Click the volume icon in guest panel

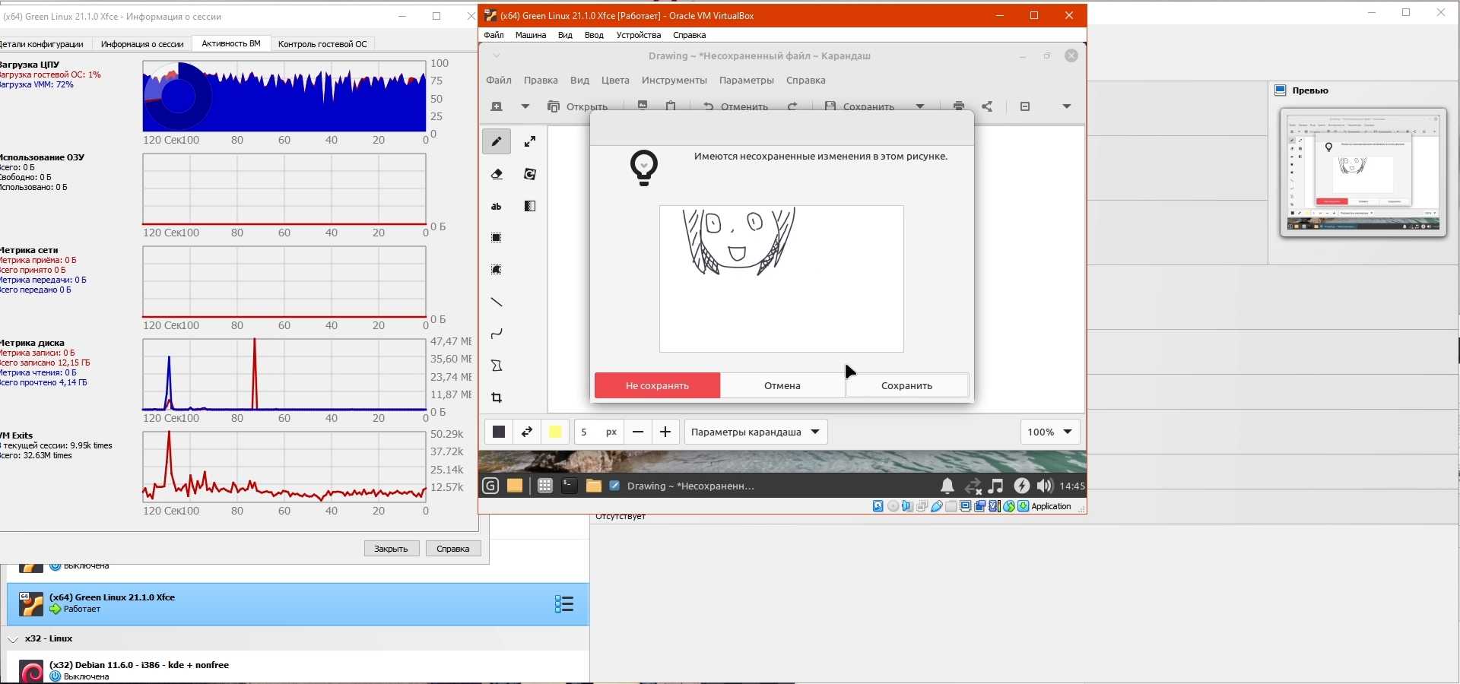click(1045, 486)
